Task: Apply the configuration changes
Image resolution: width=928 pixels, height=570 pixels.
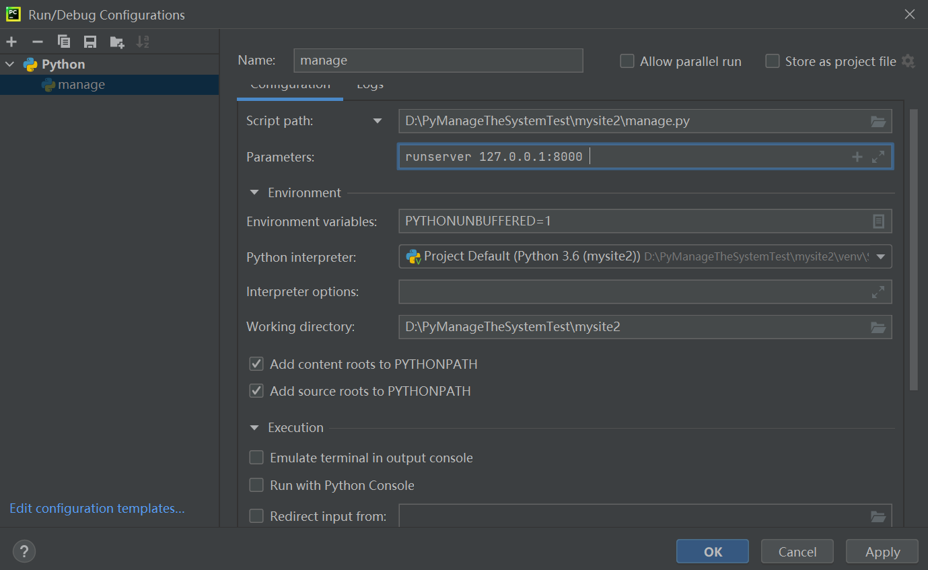Action: click(882, 551)
